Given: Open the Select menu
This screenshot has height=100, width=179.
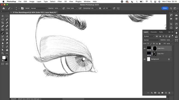Looking at the screenshot, I should point(53,1).
